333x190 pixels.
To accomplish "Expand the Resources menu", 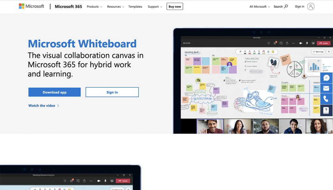I will [115, 6].
